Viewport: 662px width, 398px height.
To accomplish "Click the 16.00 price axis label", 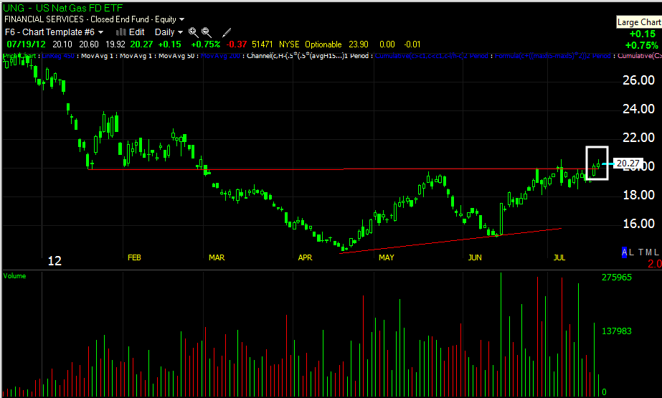I will pos(638,224).
